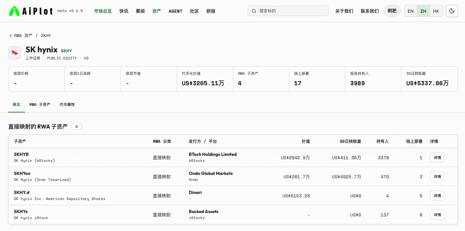This screenshot has height=231, width=465.
Task: Click the AiPlot leaf logo icon
Action: pyautogui.click(x=14, y=11)
